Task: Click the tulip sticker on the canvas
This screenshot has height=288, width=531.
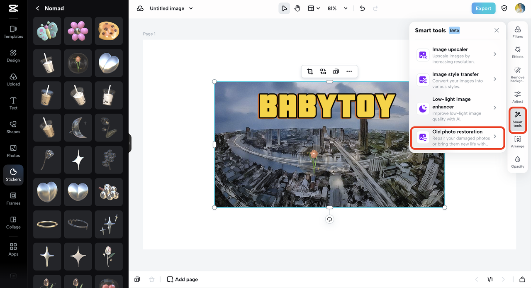Action: click(313, 162)
